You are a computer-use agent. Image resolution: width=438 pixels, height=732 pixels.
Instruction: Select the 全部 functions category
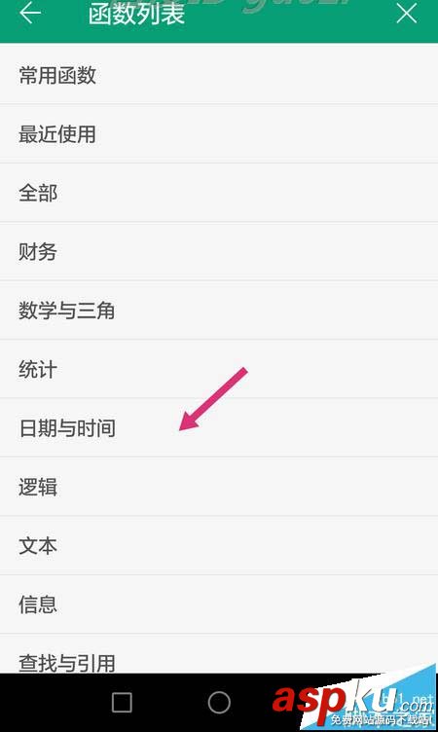click(x=219, y=193)
